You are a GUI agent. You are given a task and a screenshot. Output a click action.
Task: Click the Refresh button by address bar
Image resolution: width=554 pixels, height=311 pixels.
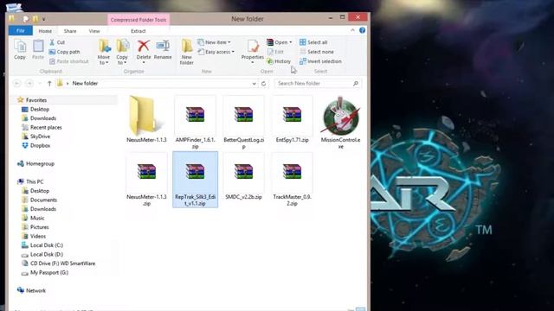coord(263,84)
